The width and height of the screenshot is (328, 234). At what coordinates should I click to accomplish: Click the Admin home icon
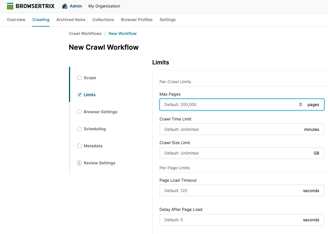click(65, 6)
